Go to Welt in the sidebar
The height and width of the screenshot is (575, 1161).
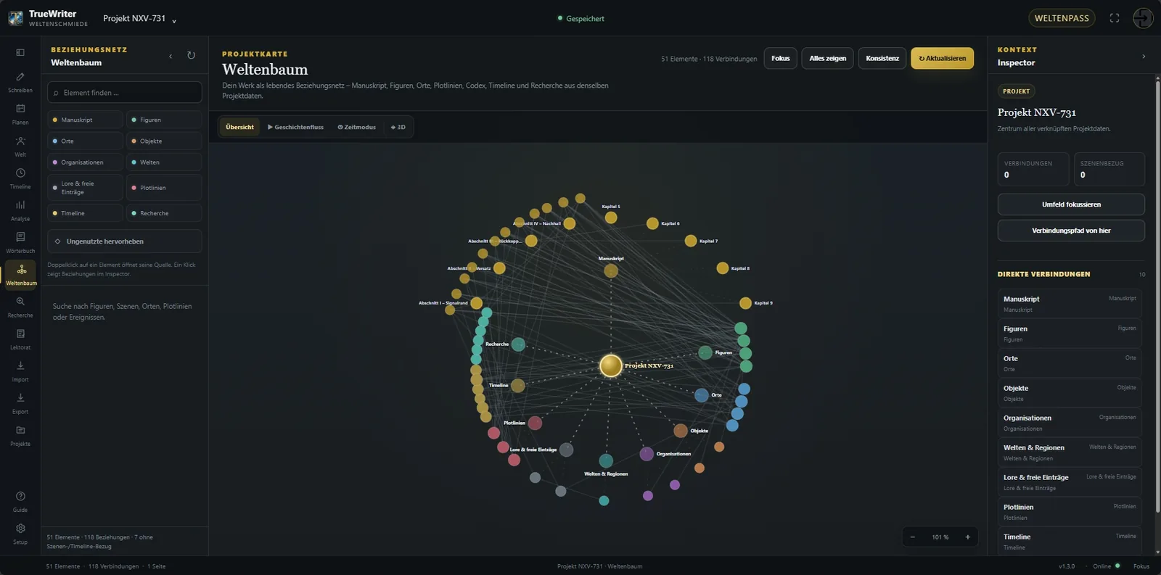20,146
